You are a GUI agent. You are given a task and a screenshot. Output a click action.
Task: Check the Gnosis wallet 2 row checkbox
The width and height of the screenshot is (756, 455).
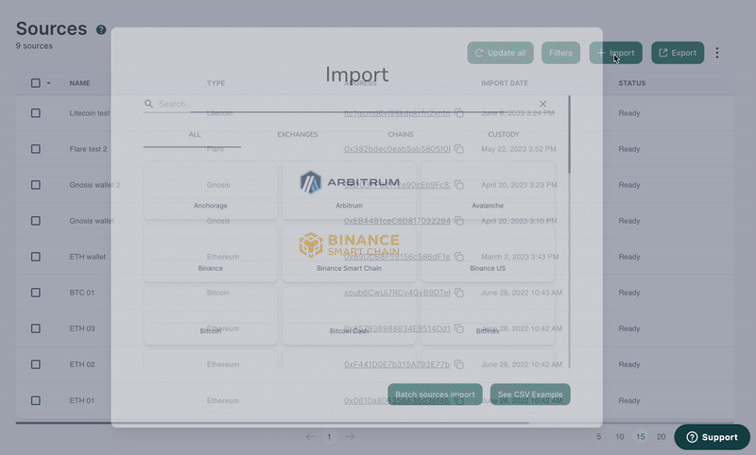(x=36, y=185)
